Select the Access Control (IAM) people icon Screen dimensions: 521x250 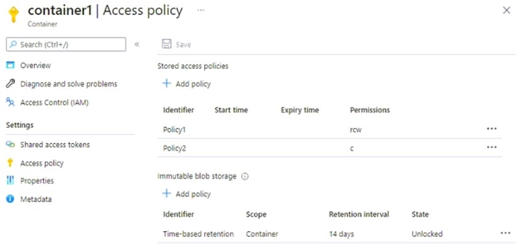[11, 103]
